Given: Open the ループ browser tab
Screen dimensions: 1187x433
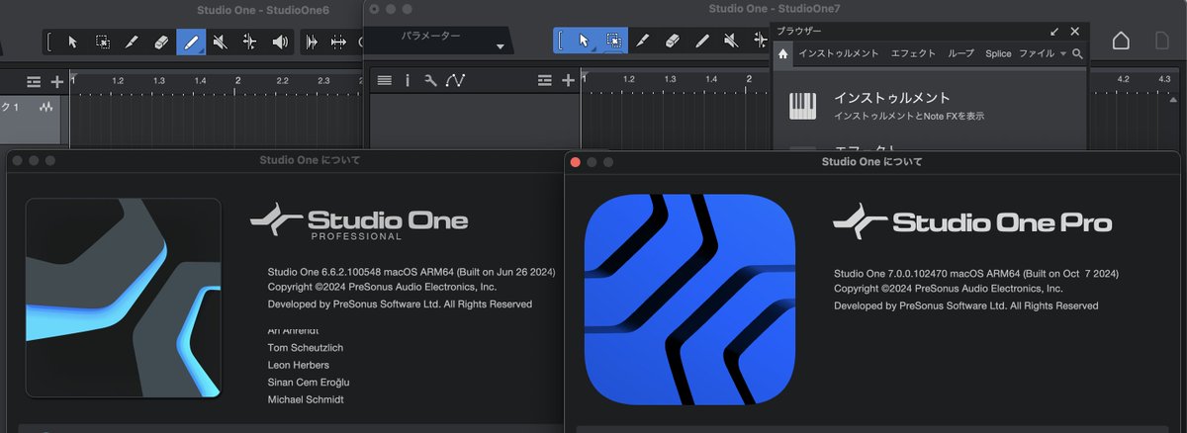Looking at the screenshot, I should click(x=960, y=53).
